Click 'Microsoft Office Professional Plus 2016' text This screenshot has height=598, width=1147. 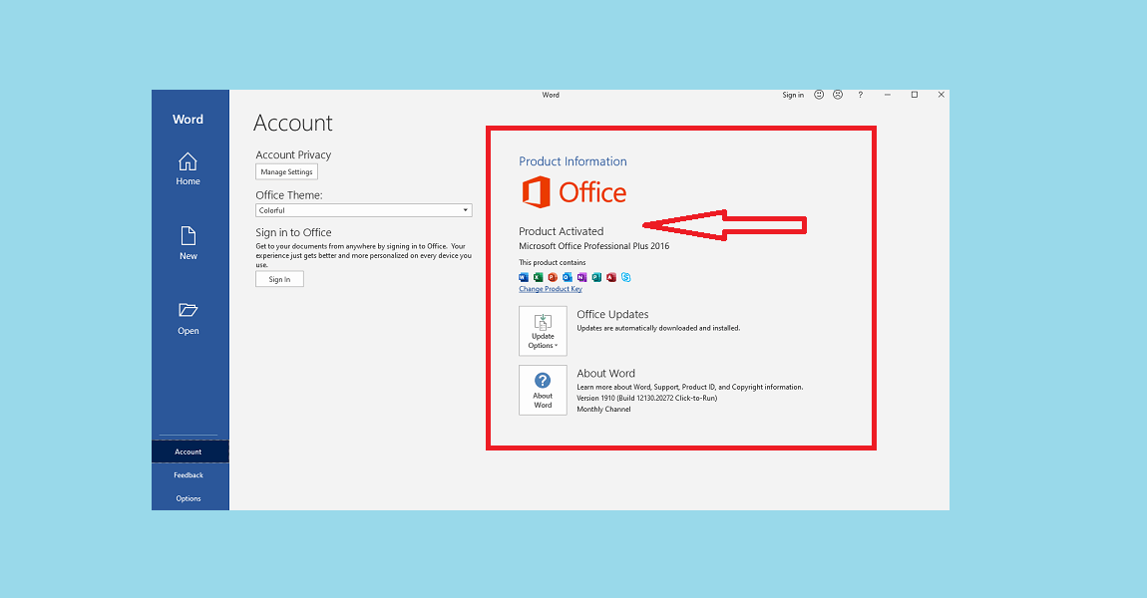point(594,246)
